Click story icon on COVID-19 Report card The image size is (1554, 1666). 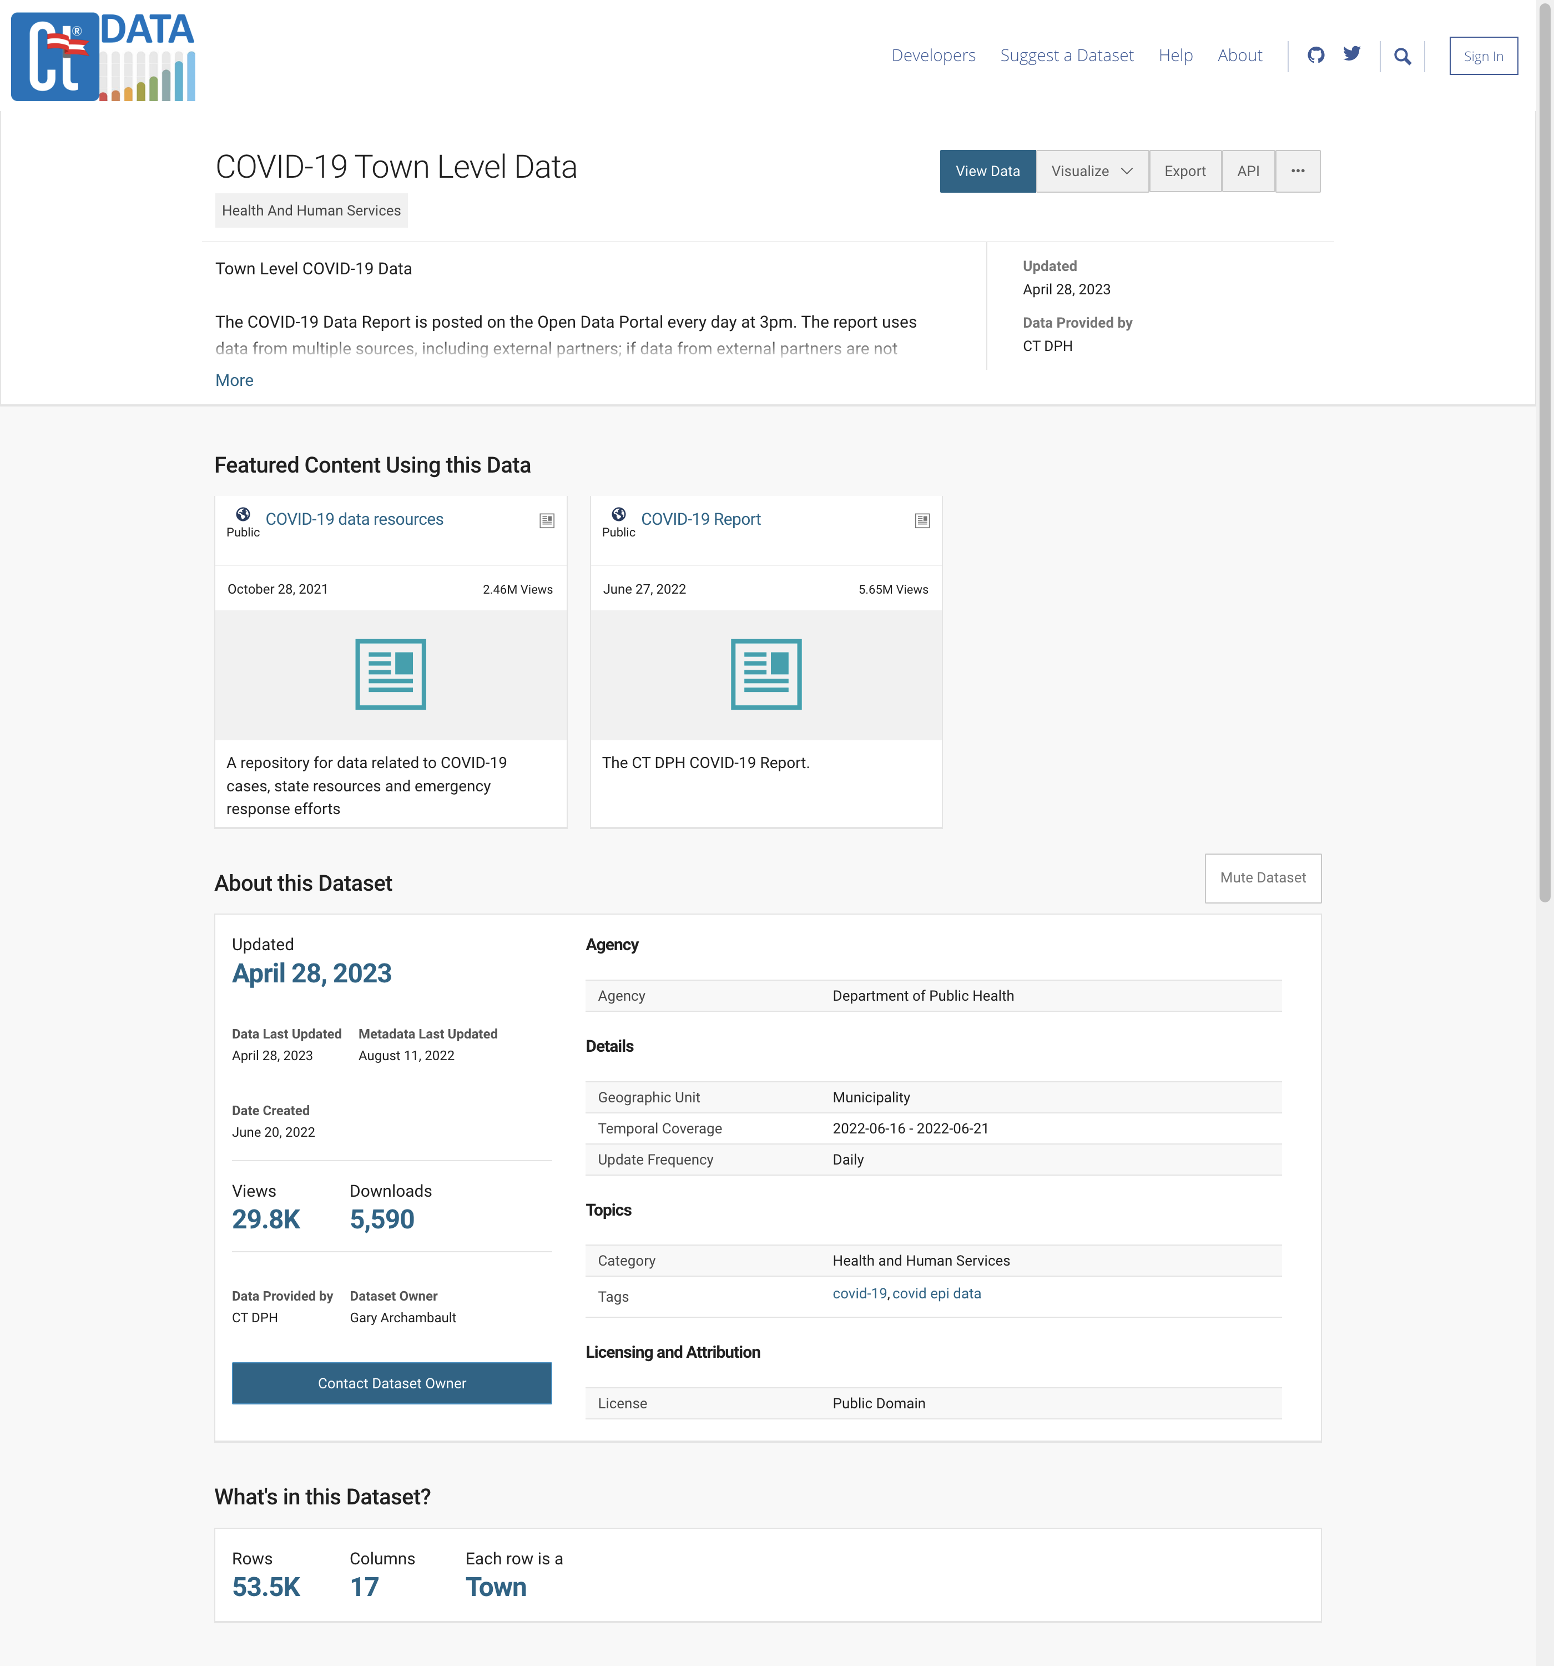coord(922,520)
